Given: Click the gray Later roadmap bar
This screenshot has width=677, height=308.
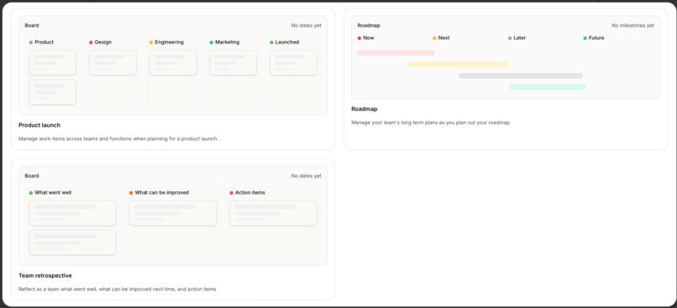Looking at the screenshot, I should pos(520,76).
